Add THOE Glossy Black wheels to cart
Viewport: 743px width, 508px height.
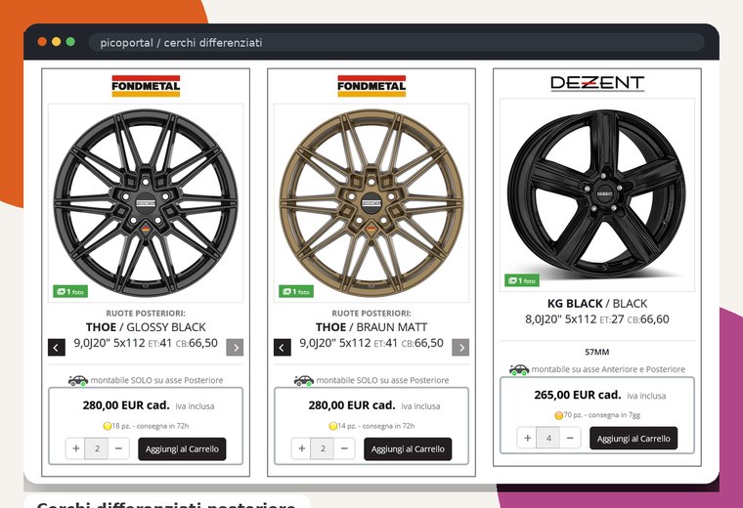[182, 448]
